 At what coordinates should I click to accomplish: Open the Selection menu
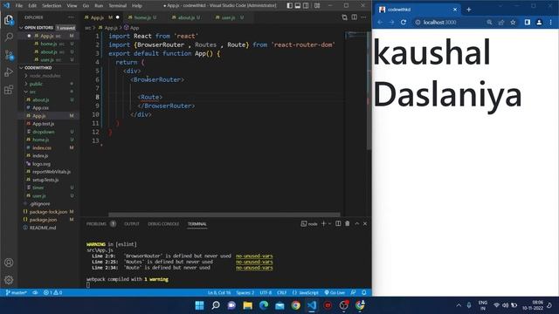click(x=52, y=6)
